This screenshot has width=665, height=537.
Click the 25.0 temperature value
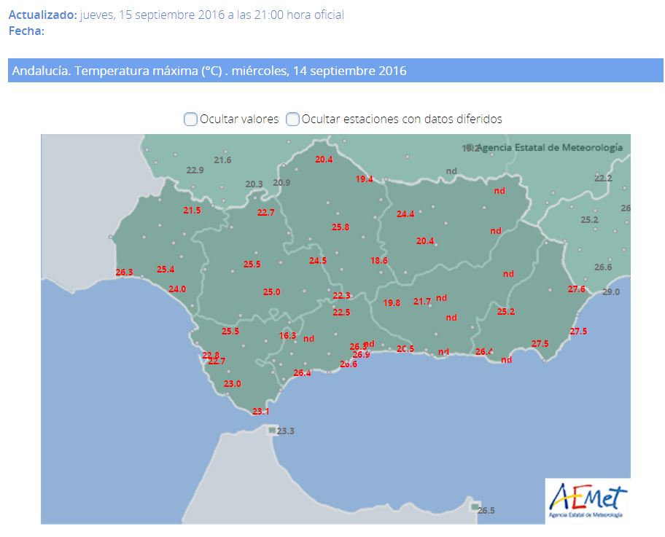tap(272, 292)
